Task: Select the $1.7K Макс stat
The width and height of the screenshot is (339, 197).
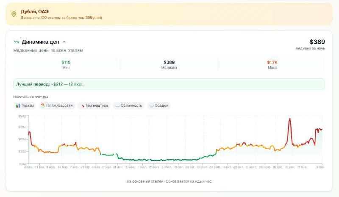Action: pyautogui.click(x=272, y=65)
